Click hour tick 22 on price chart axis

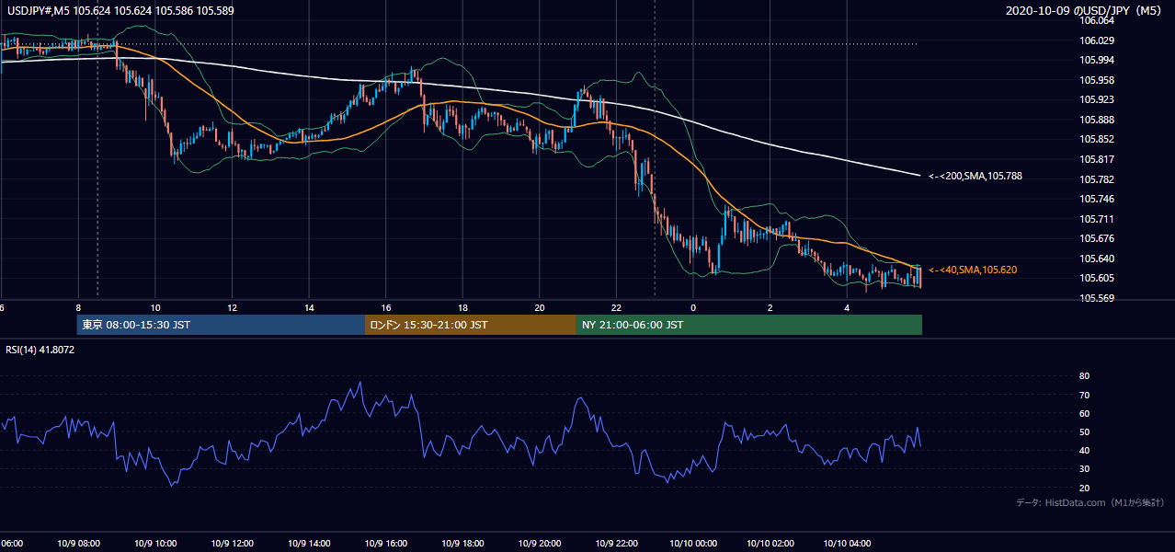616,307
